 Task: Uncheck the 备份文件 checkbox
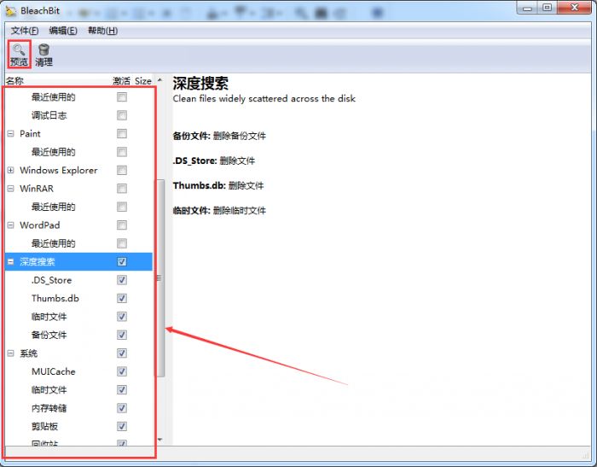tap(122, 336)
